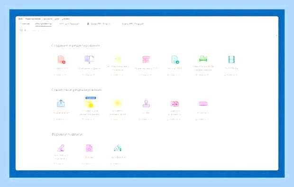Open the pink Measure ruler icon
The width and height of the screenshot is (294, 187).
203,104
